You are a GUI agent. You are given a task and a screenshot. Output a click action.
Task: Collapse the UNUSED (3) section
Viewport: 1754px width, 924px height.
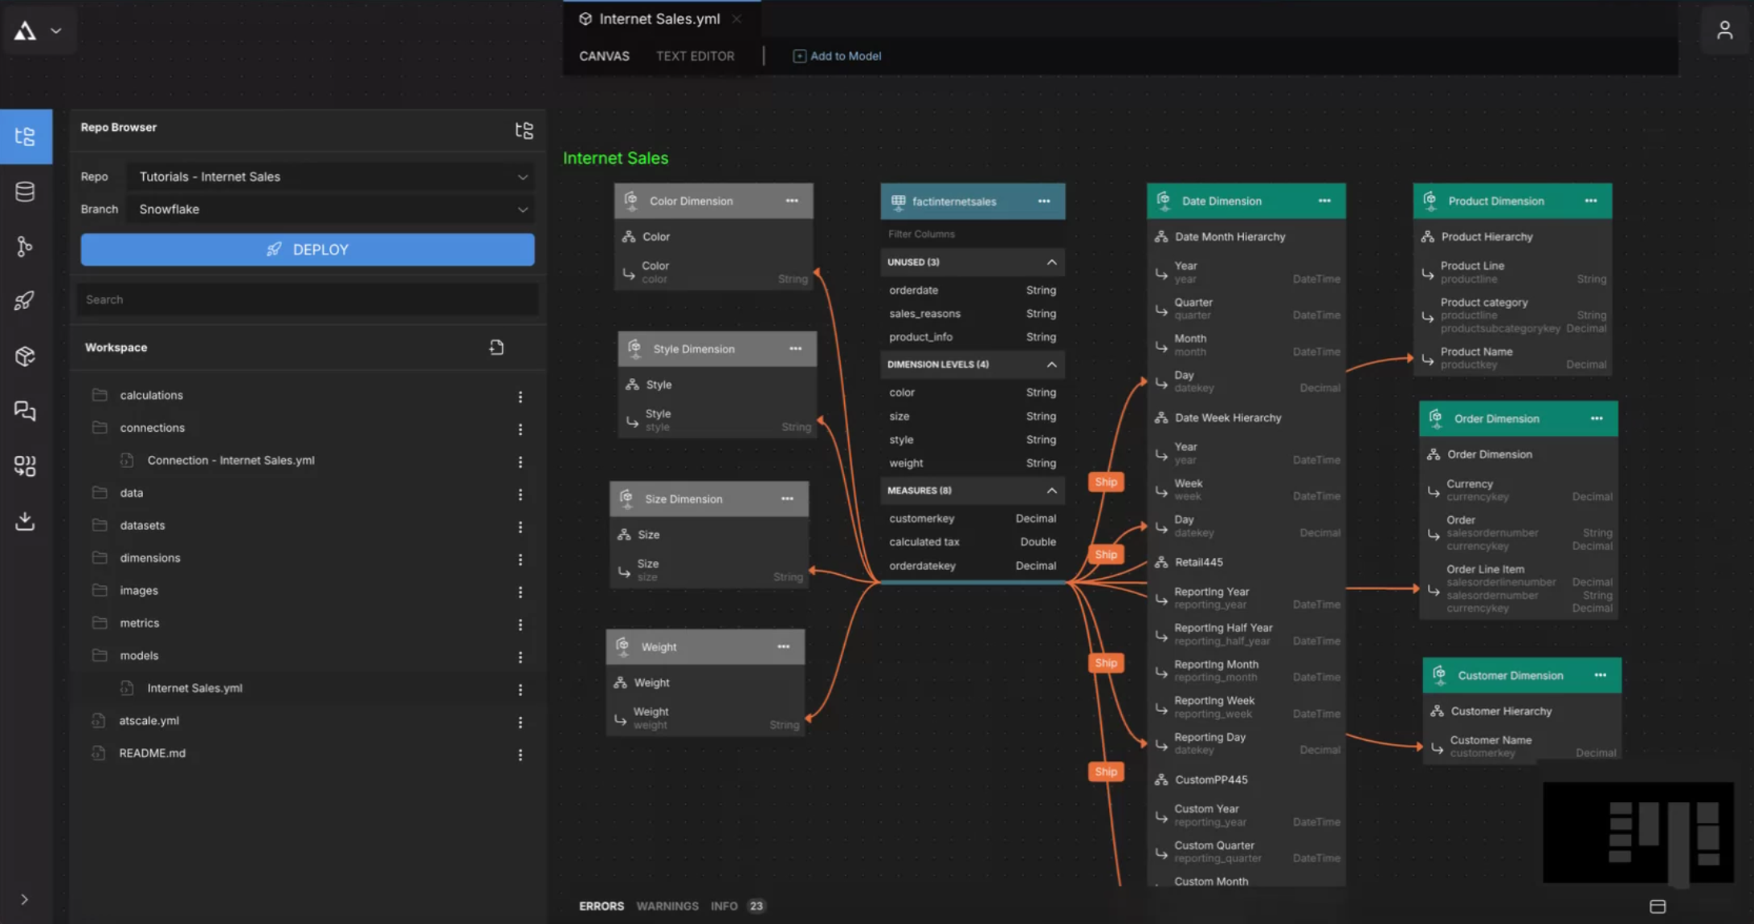(x=1051, y=263)
